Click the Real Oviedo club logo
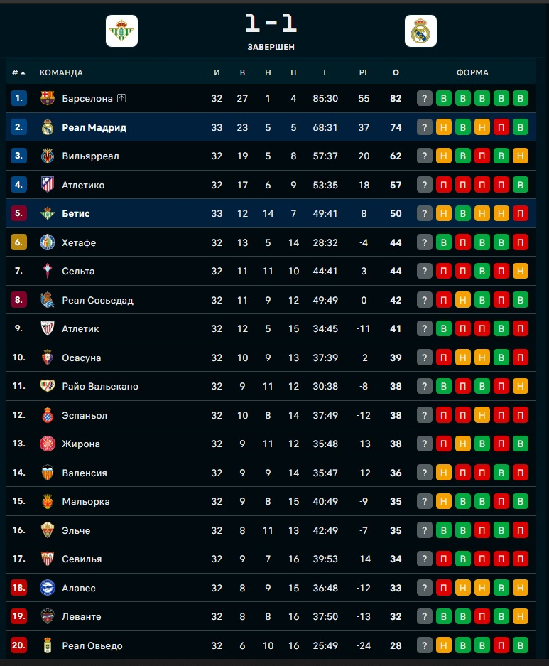This screenshot has height=666, width=549. (48, 645)
